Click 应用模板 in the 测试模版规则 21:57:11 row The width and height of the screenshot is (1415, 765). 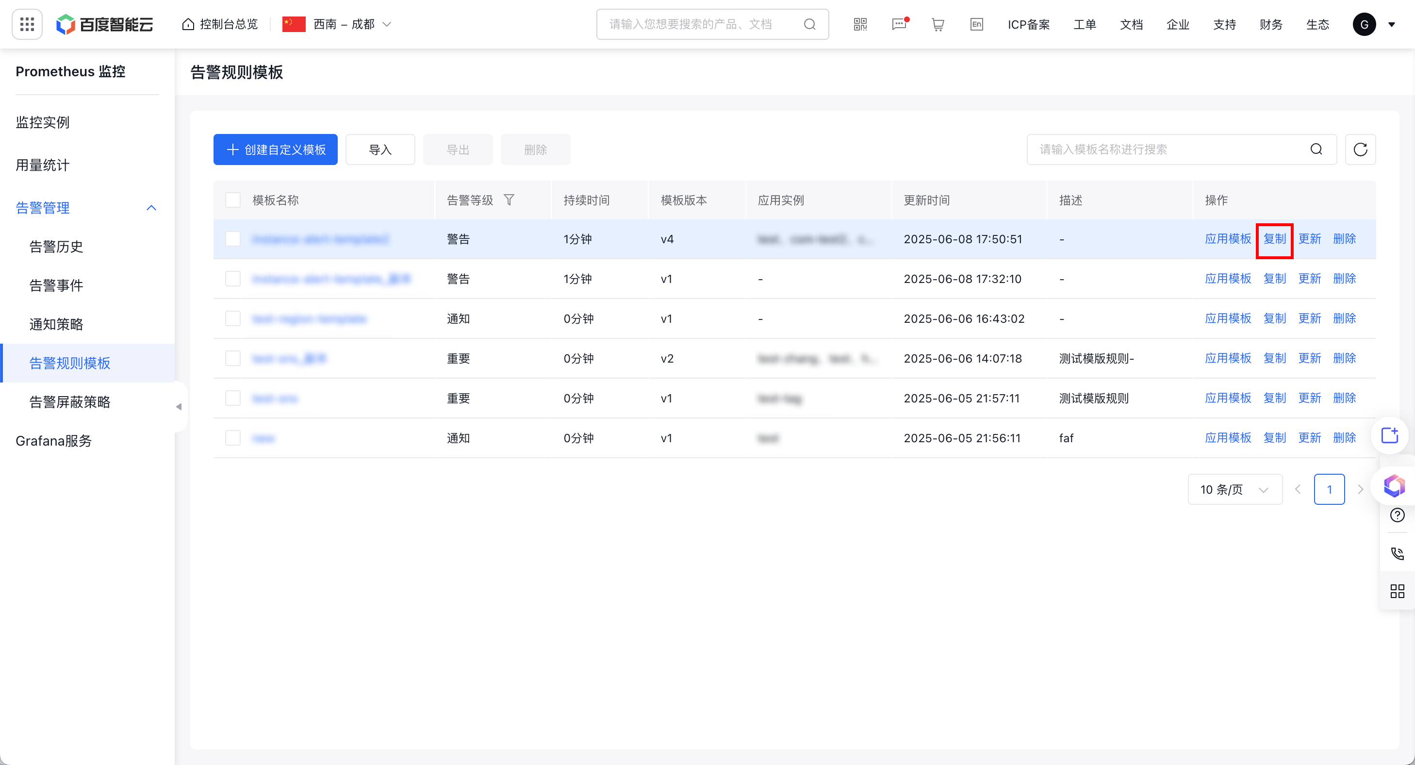[x=1228, y=398]
